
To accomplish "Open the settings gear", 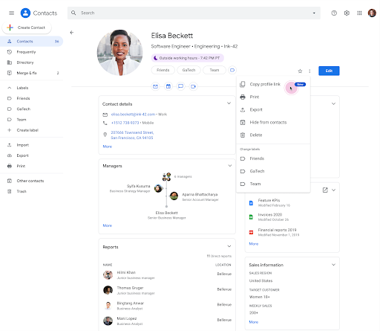I will click(347, 13).
